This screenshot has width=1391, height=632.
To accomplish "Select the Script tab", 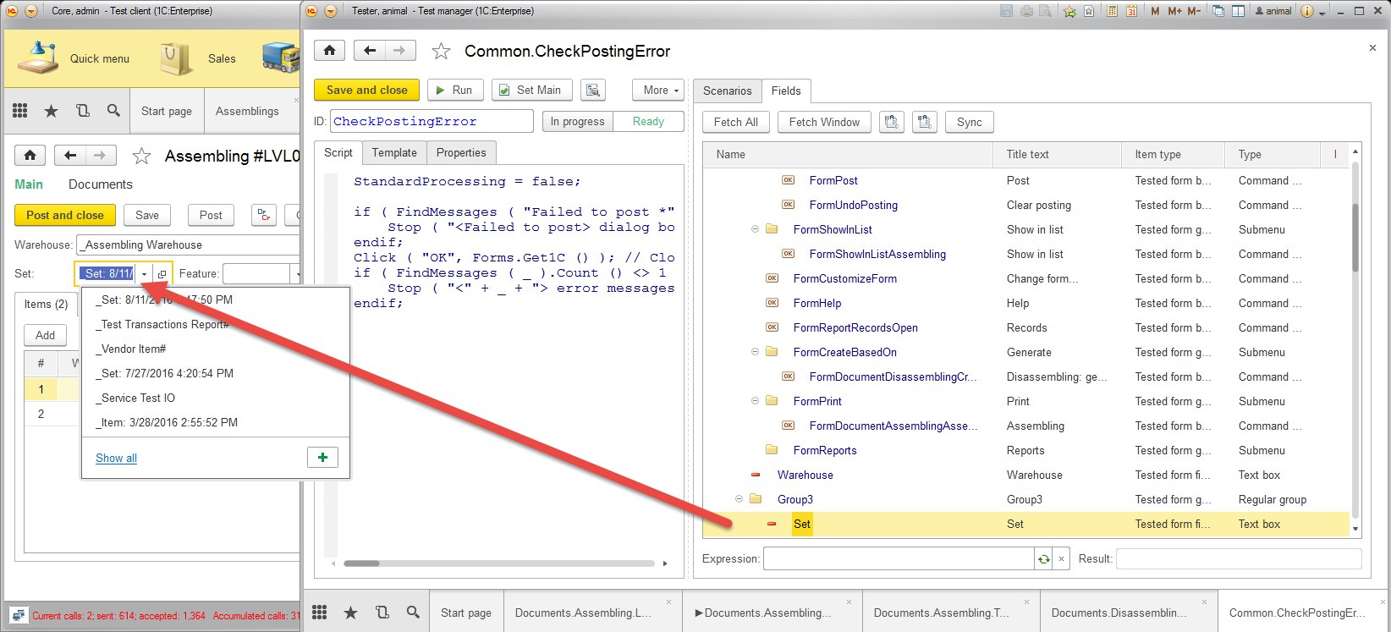I will pos(338,152).
